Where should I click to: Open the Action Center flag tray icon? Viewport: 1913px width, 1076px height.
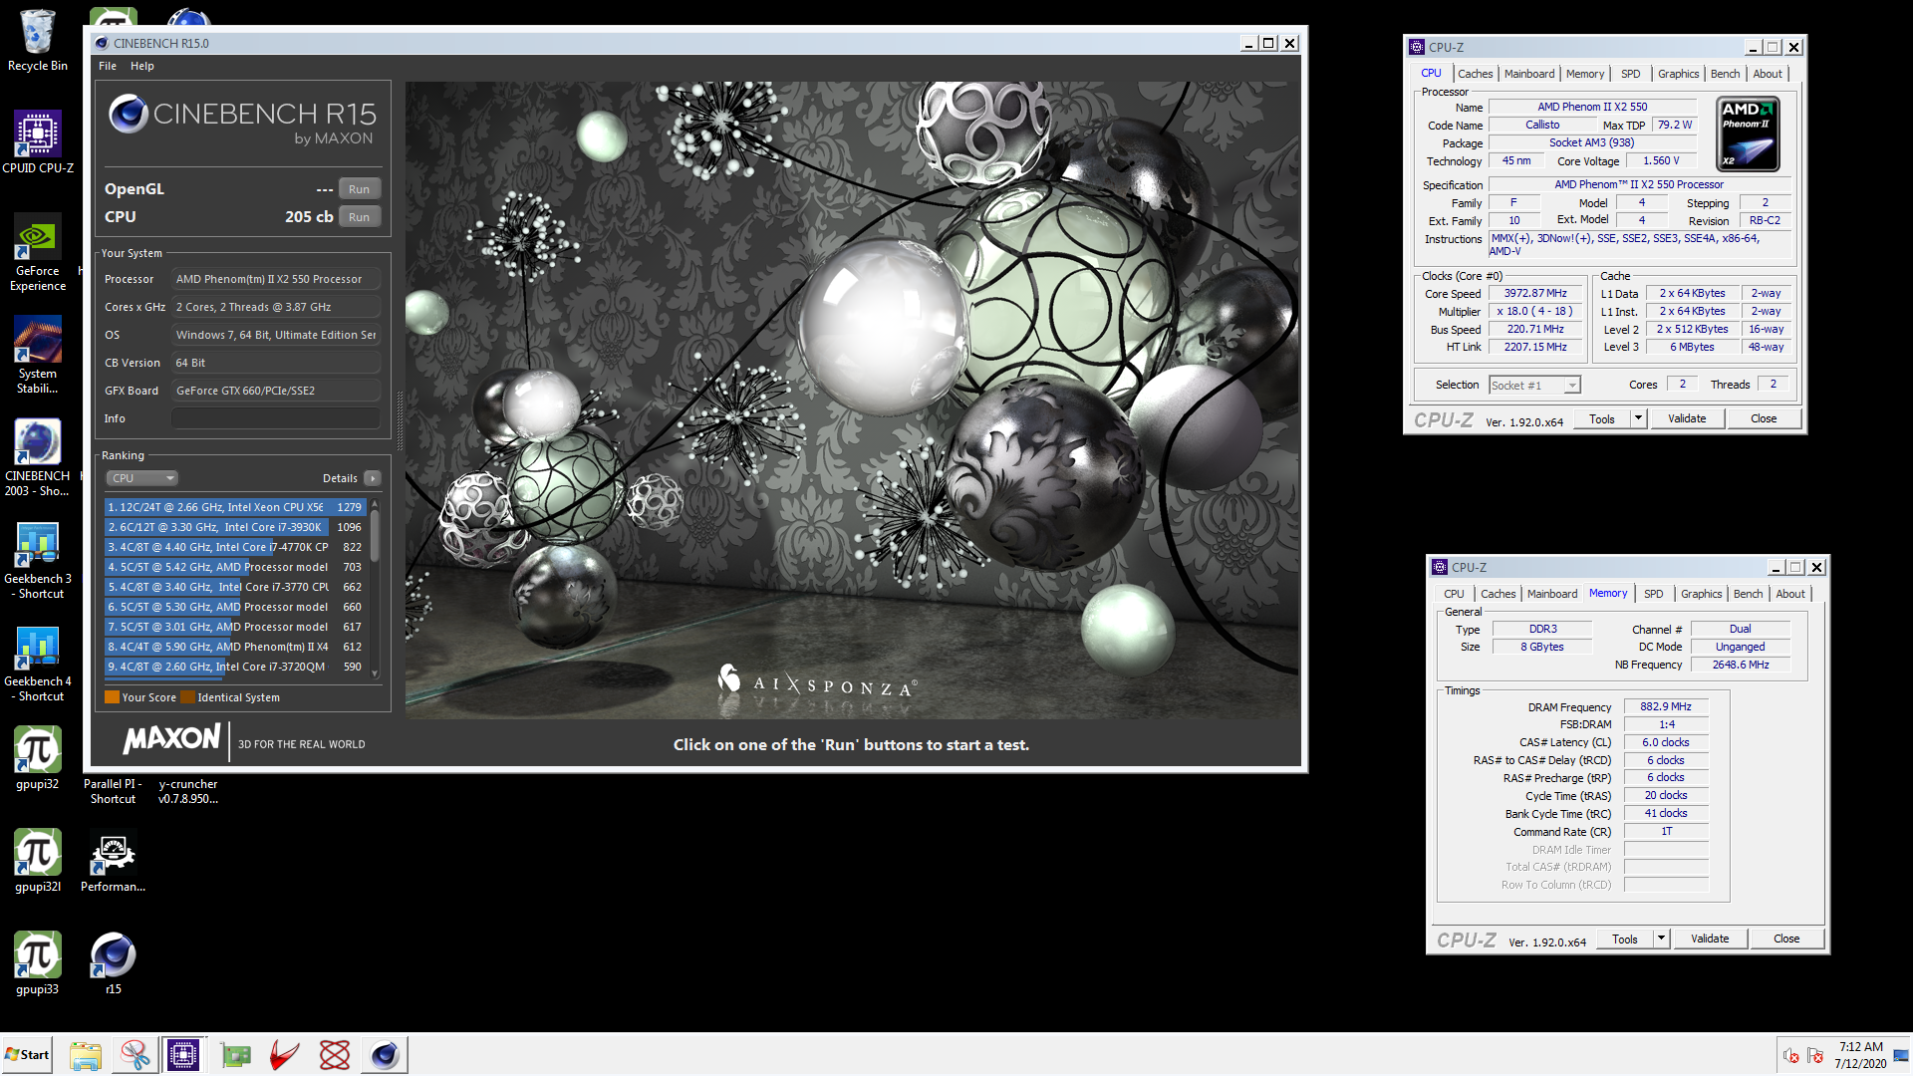click(1815, 1055)
